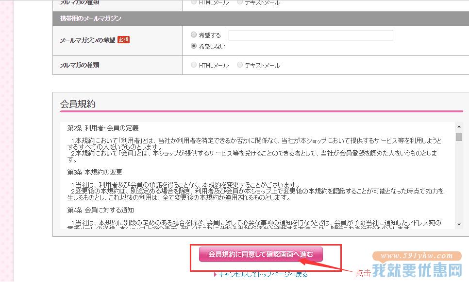Click the terms box scroll down arrow
The image size is (469, 282).
click(459, 225)
